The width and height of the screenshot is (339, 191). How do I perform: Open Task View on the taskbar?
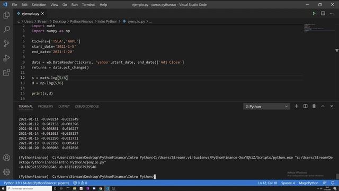coord(61,189)
